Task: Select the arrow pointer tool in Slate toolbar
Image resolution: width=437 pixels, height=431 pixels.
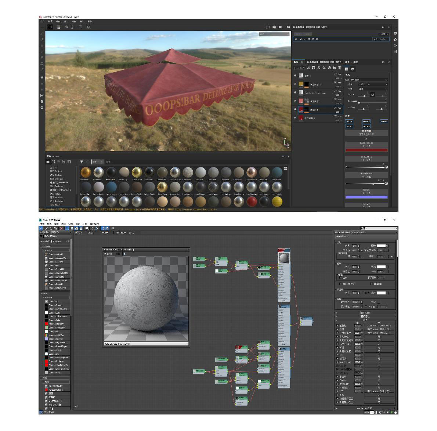Action: [x=41, y=228]
